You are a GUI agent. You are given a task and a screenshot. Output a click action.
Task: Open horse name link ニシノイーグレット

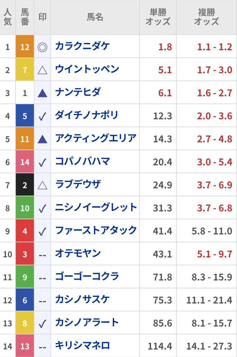[96, 207]
